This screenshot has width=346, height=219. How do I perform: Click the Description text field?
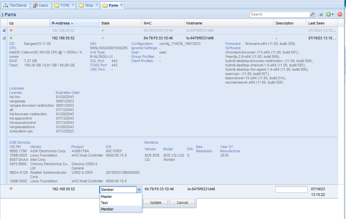point(291,189)
